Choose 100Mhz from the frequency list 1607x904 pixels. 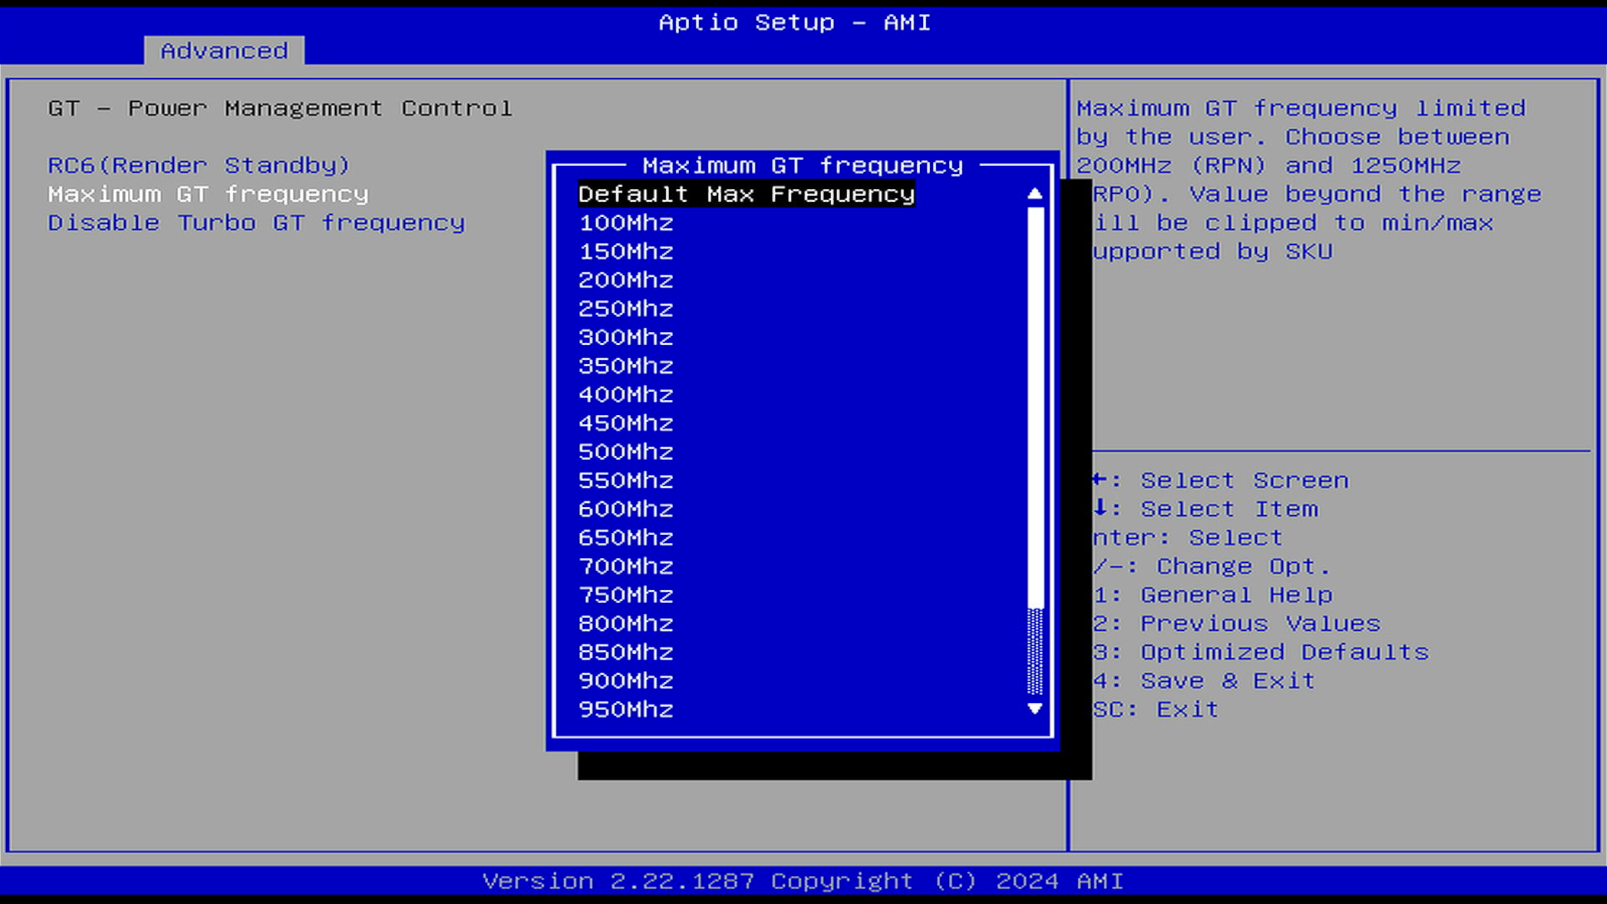click(626, 223)
